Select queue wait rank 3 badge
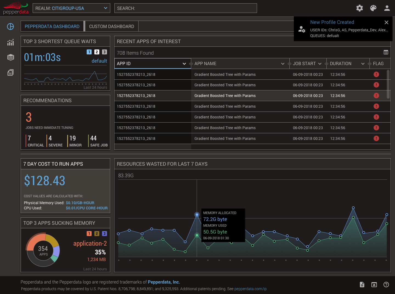Viewport: 395px width, 294px height. [x=105, y=52]
